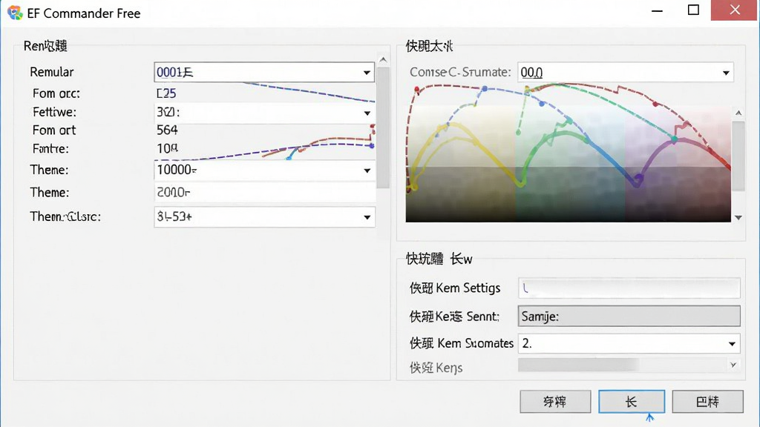The width and height of the screenshot is (760, 427).
Task: Click the highlighted middle dialog button
Action: coord(632,402)
